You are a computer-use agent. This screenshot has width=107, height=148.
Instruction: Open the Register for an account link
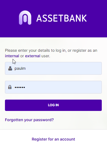click(53, 139)
